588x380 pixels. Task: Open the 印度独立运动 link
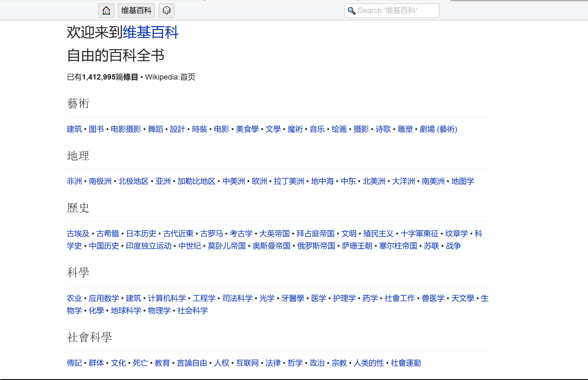click(x=149, y=246)
